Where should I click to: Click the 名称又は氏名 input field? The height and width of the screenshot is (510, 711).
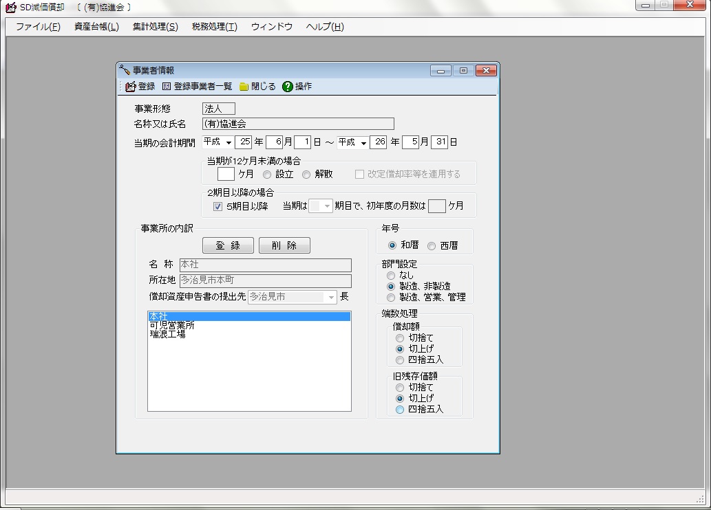(x=298, y=124)
